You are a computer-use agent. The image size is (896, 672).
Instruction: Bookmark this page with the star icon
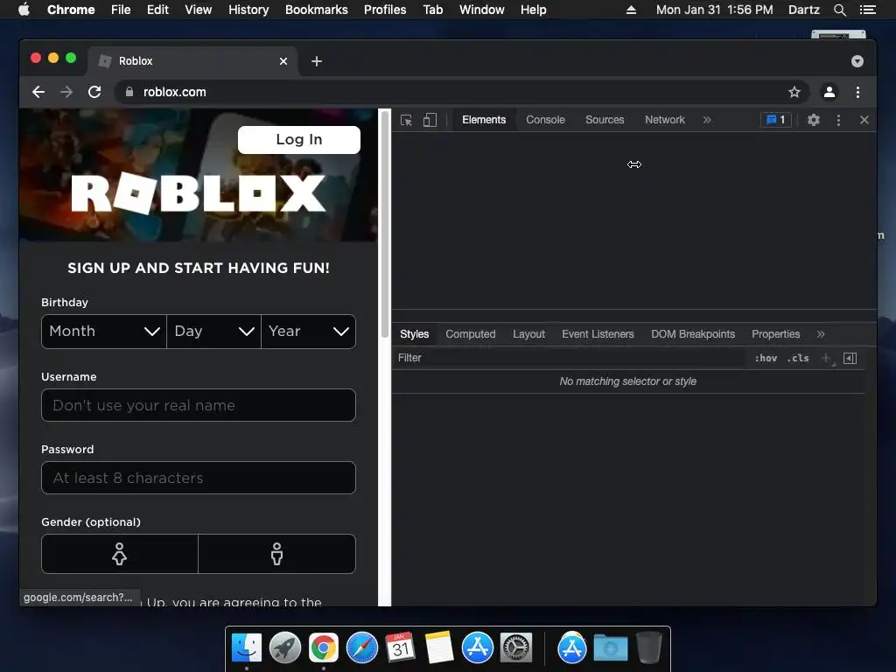pyautogui.click(x=794, y=92)
